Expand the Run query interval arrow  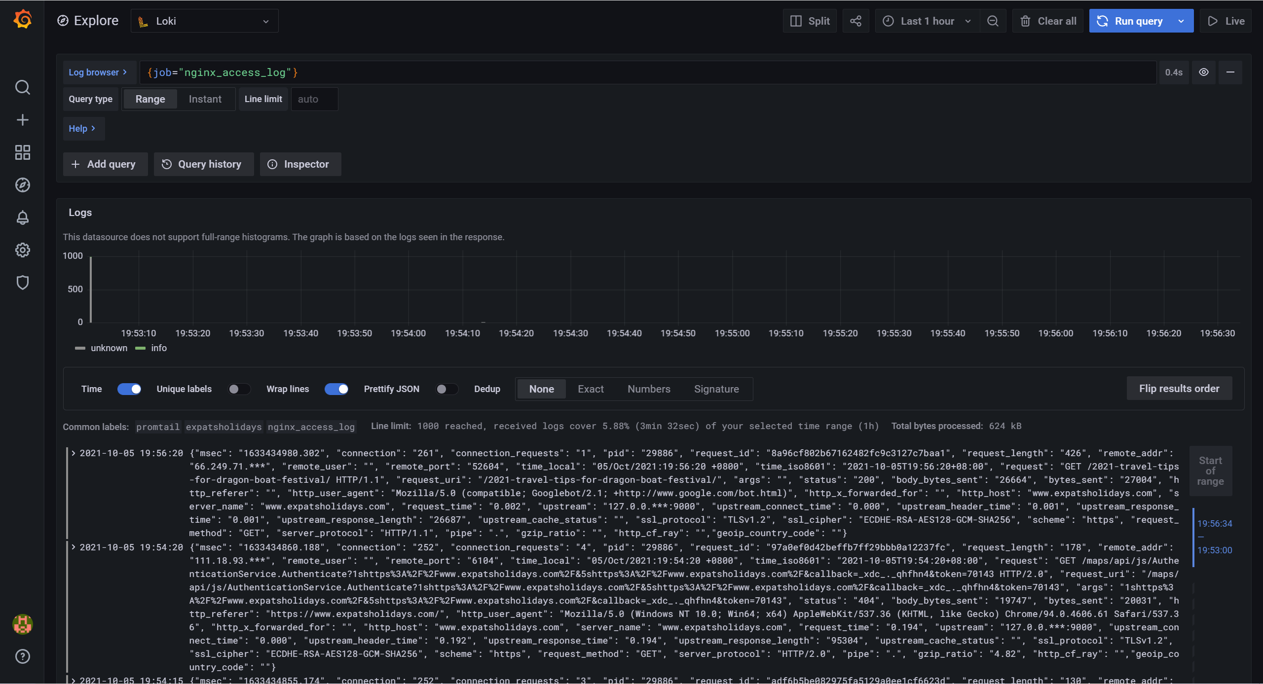(x=1181, y=21)
